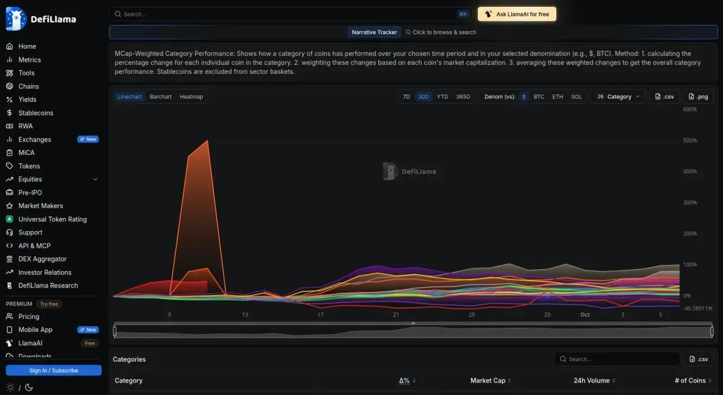
Task: Open Investor Relations via its trend icon
Action: pos(9,272)
